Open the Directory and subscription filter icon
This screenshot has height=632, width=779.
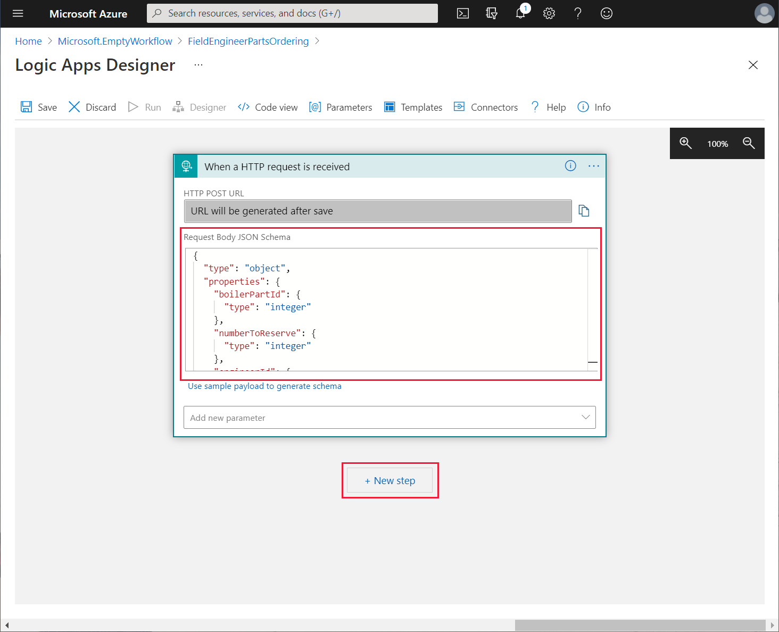492,13
